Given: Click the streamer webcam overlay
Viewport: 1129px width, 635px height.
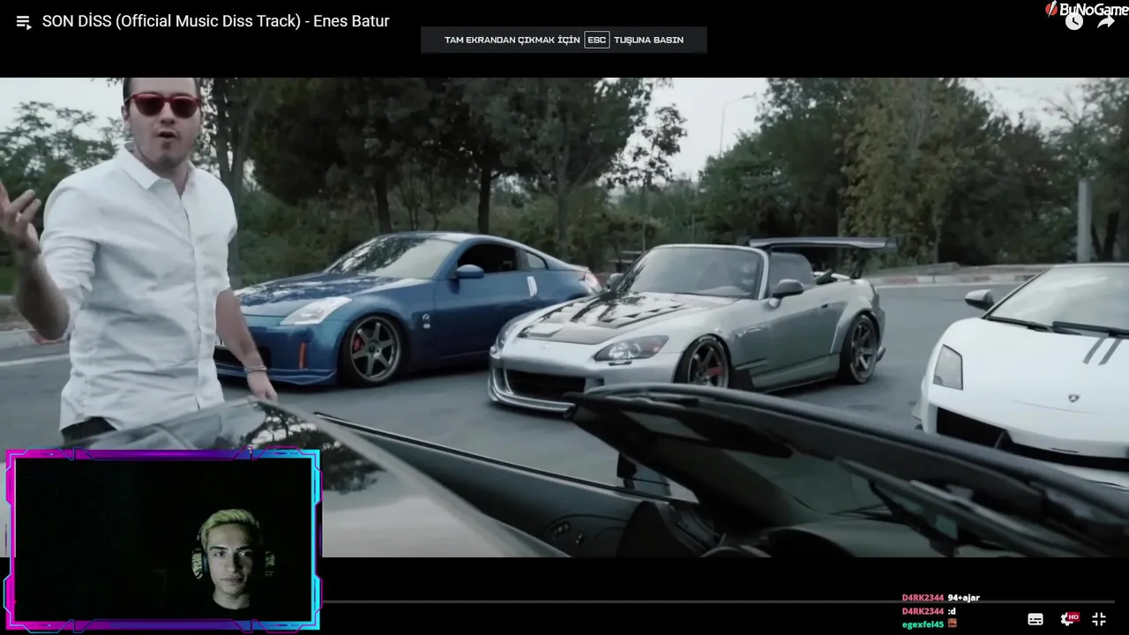Looking at the screenshot, I should pos(163,540).
